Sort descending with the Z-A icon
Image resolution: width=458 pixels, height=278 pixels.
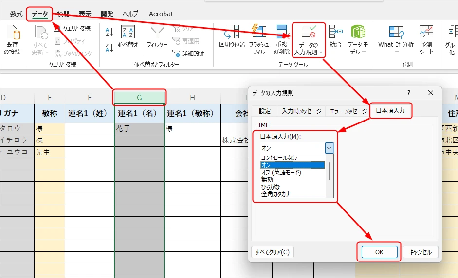point(109,48)
